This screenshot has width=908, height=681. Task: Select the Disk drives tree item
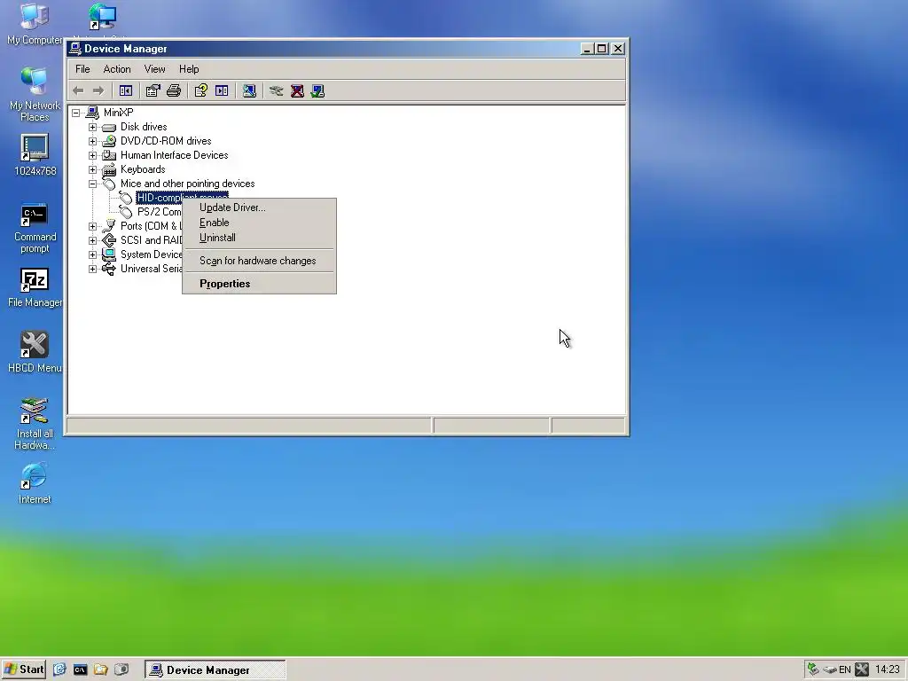[144, 127]
